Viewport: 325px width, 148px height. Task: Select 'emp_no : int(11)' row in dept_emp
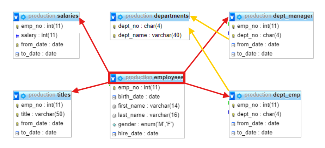point(265,105)
